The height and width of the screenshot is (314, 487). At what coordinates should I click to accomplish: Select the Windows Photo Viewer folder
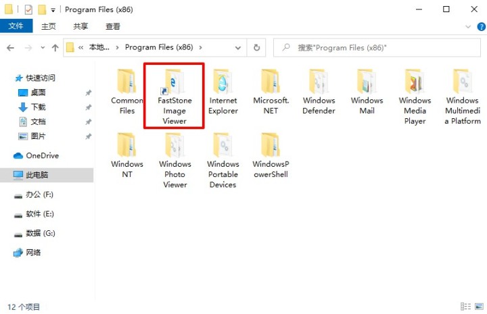click(175, 160)
